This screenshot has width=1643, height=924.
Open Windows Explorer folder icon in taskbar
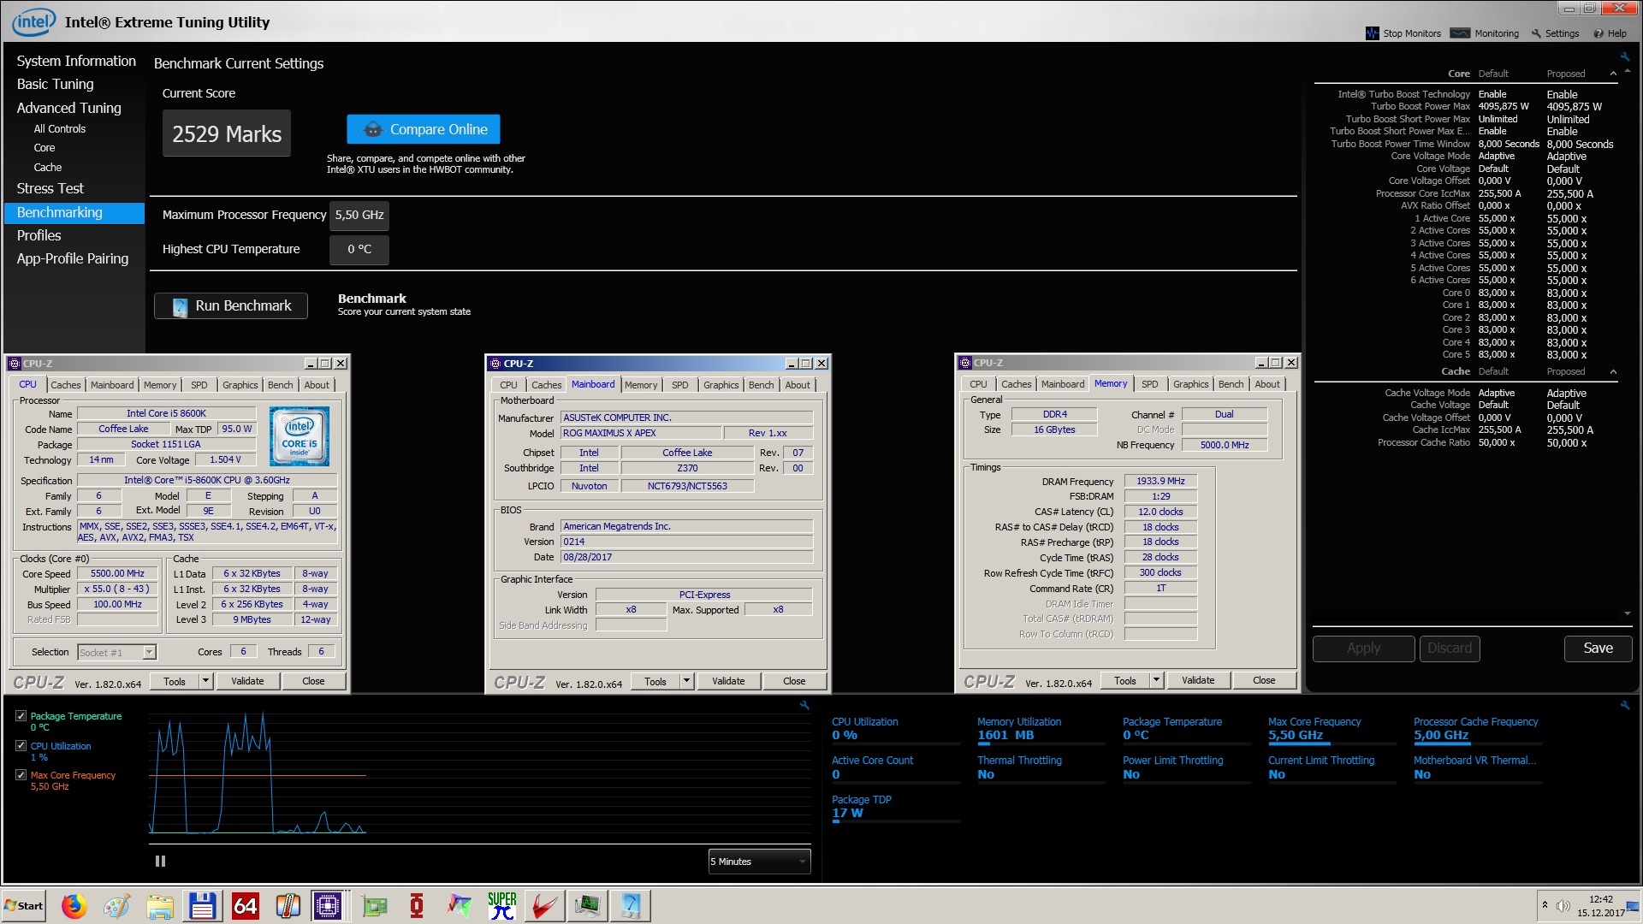pos(159,905)
